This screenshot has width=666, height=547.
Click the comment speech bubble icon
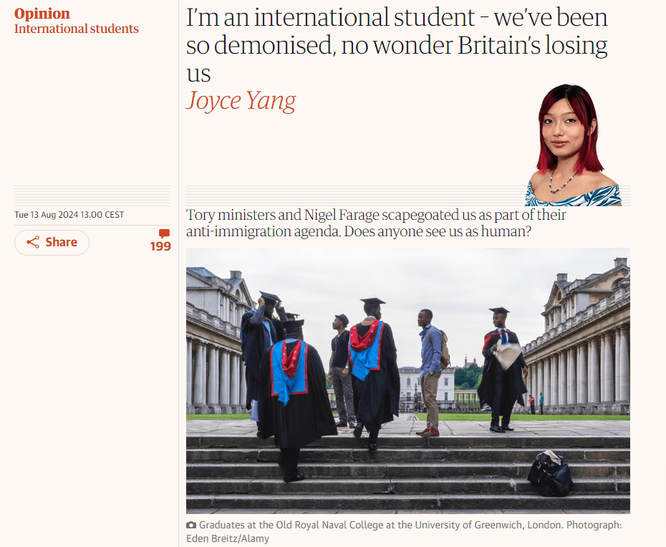tap(165, 233)
